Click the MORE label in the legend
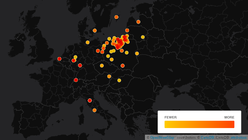248x140 pixels. pyautogui.click(x=229, y=117)
